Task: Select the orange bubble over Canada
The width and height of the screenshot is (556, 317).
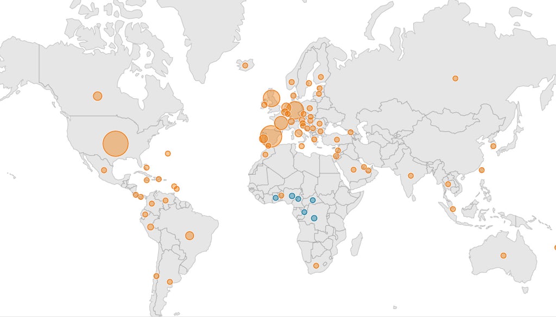Action: [98, 96]
